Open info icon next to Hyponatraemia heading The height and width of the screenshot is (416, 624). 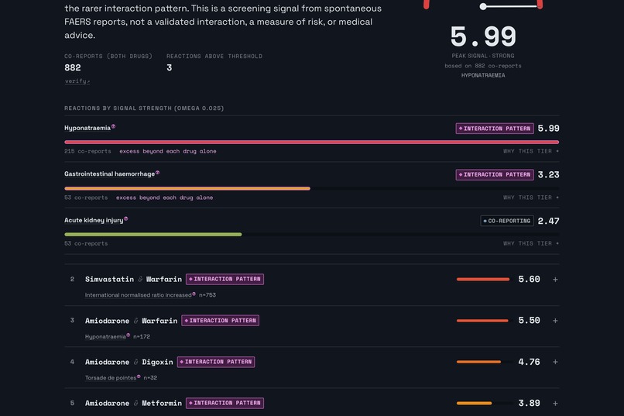point(113,126)
